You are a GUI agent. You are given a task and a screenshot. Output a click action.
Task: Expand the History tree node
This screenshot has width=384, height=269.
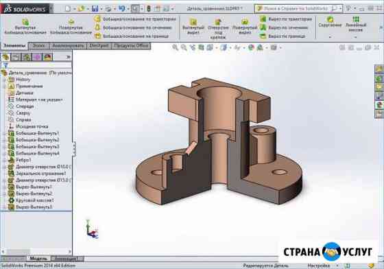(x=4, y=80)
